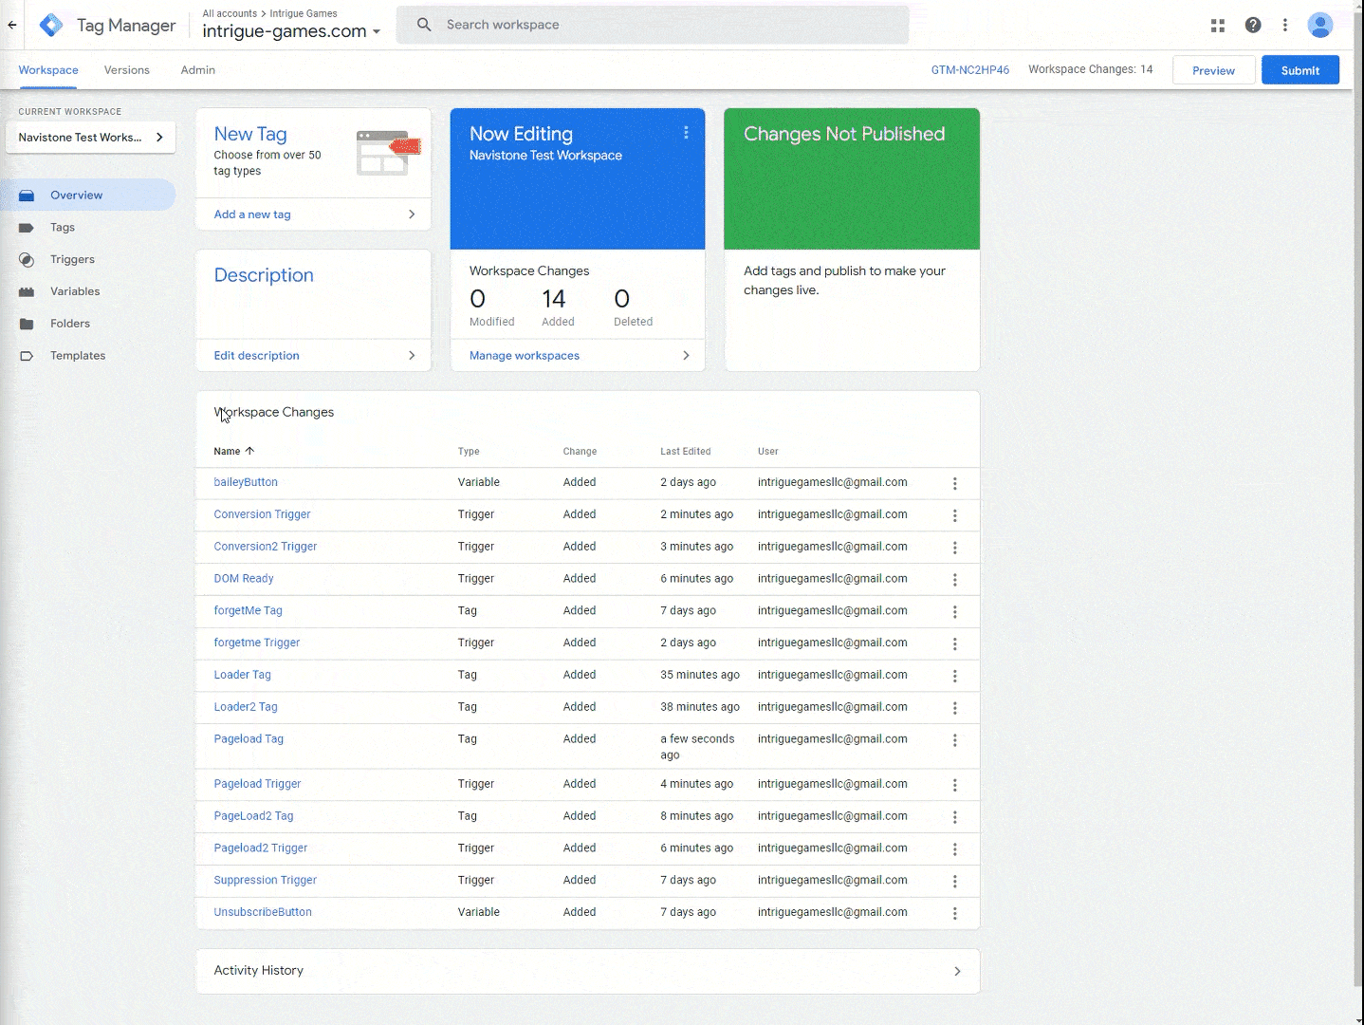Open the Triggers section in sidebar
This screenshot has height=1025, width=1364.
(72, 260)
